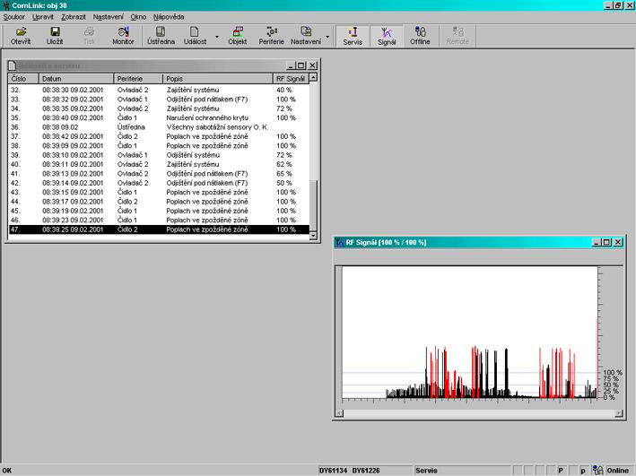Click the Online status indicator
Viewport: 636px width, 476px height.
[618, 471]
